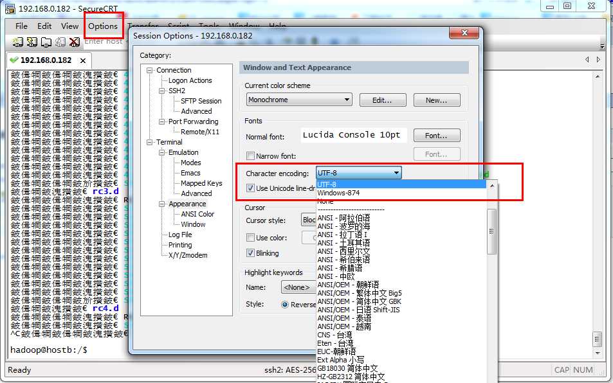Click the Quick Connect lightning icon

click(x=32, y=42)
